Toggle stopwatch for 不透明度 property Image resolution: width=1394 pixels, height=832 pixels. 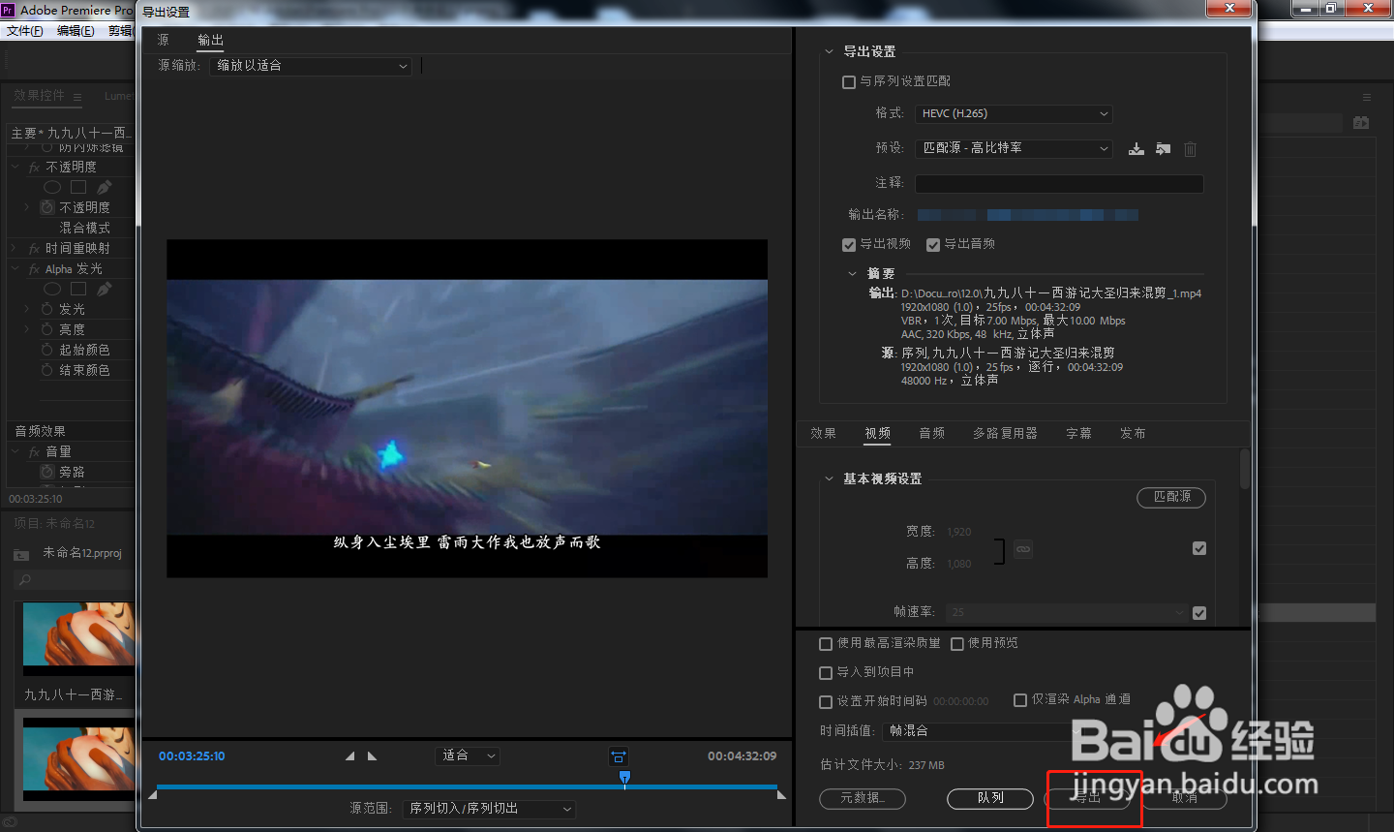point(47,207)
